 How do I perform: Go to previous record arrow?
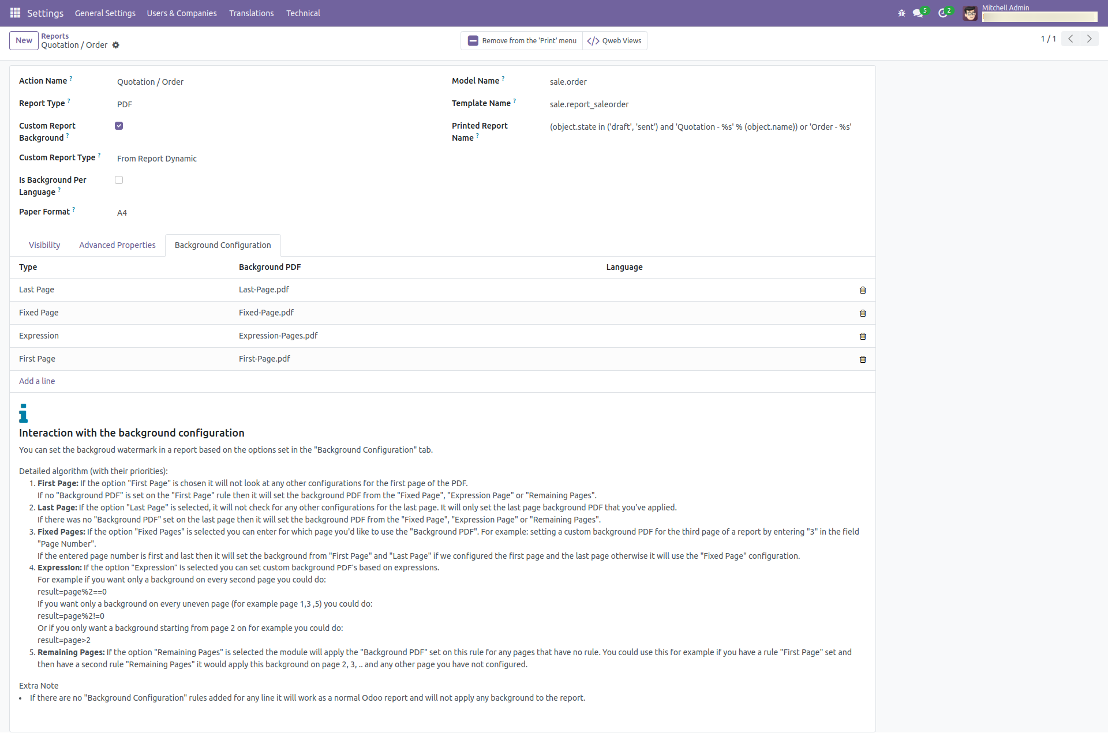point(1070,39)
